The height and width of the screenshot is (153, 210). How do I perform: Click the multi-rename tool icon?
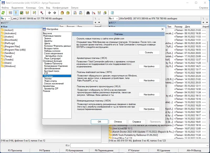[94, 13]
